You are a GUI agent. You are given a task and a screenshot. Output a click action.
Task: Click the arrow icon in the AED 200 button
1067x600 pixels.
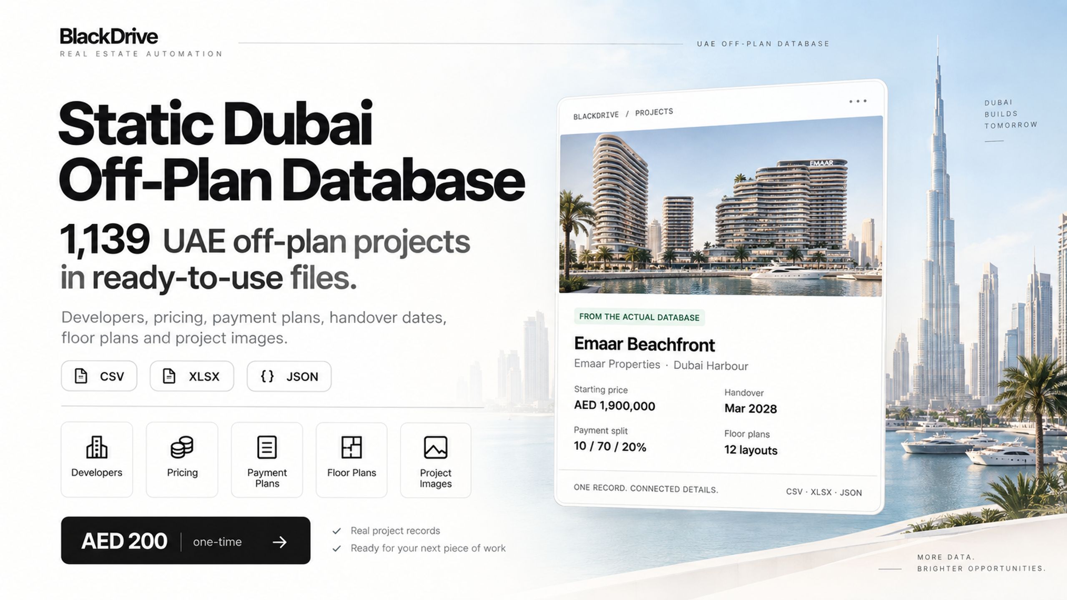point(279,542)
